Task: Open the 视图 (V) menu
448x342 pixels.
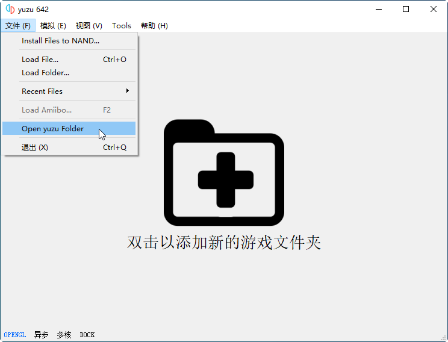Action: pos(89,26)
